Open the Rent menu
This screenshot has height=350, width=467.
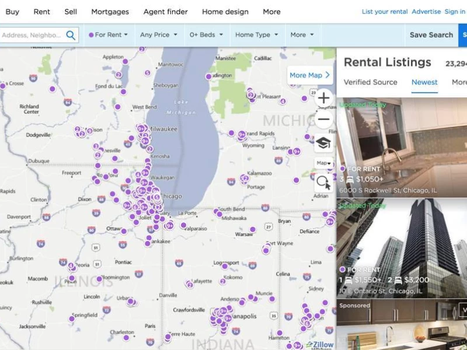click(x=41, y=12)
